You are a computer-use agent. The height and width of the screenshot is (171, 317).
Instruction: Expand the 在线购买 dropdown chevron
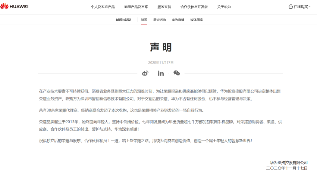[x=310, y=7]
